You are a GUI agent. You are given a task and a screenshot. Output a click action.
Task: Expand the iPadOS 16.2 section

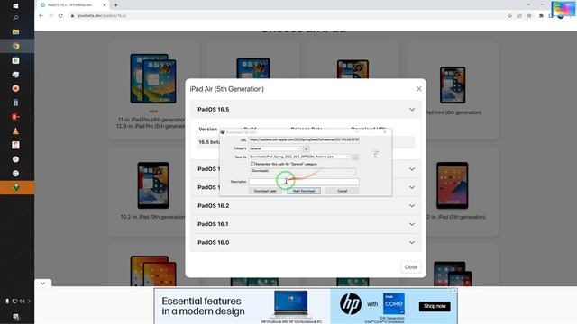(306, 206)
